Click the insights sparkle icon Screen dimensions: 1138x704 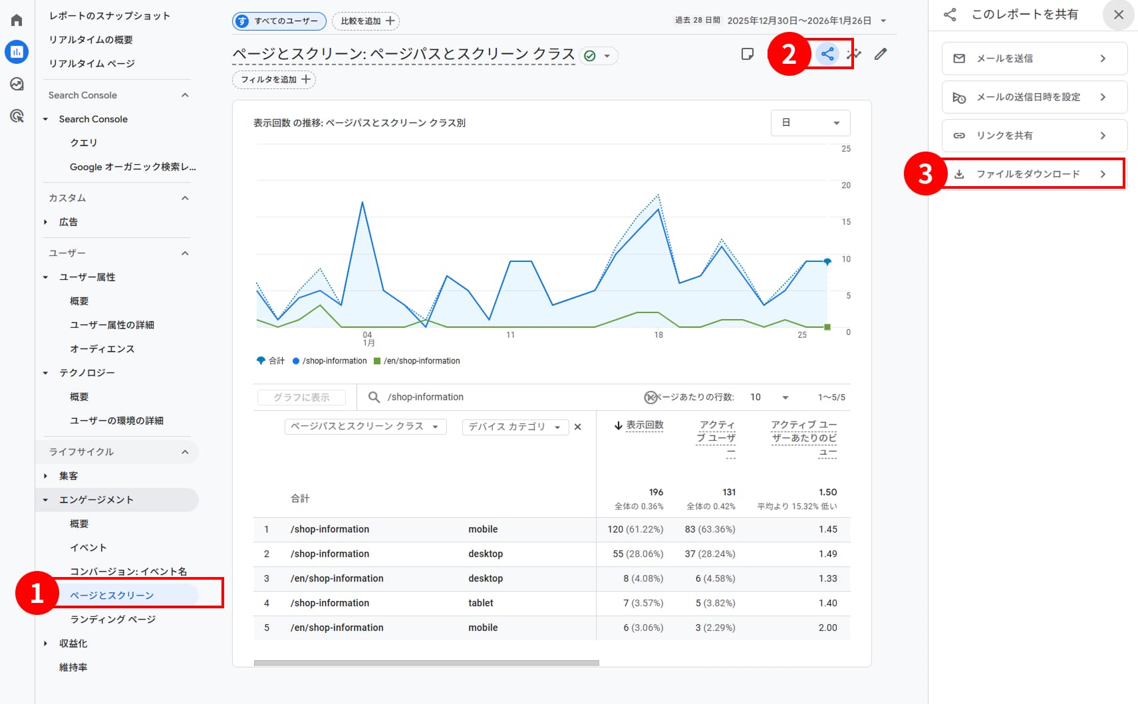pyautogui.click(x=855, y=54)
